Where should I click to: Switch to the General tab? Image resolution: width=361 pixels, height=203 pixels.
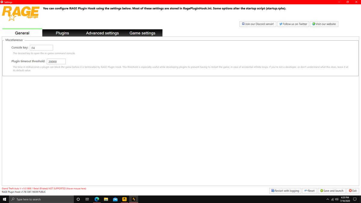pyautogui.click(x=22, y=33)
